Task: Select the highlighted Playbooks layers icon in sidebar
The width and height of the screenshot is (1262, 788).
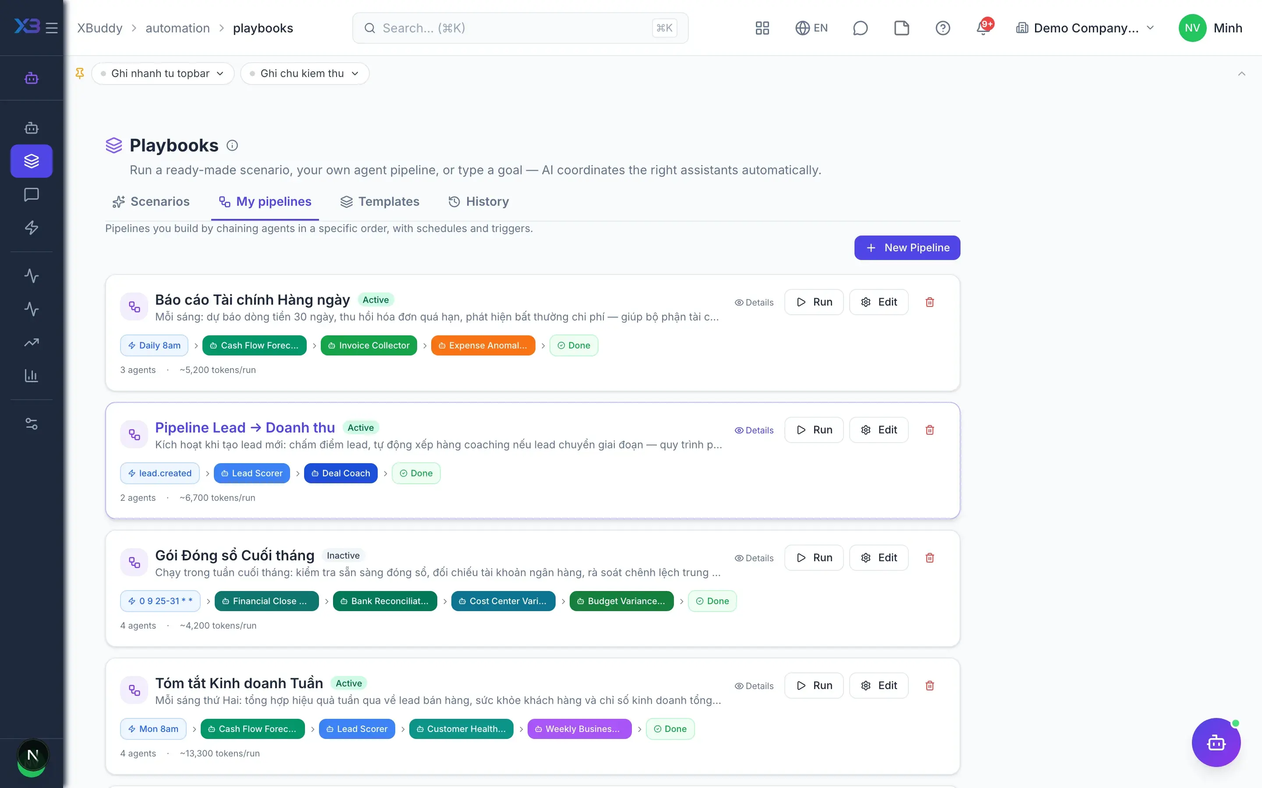Action: [x=31, y=161]
